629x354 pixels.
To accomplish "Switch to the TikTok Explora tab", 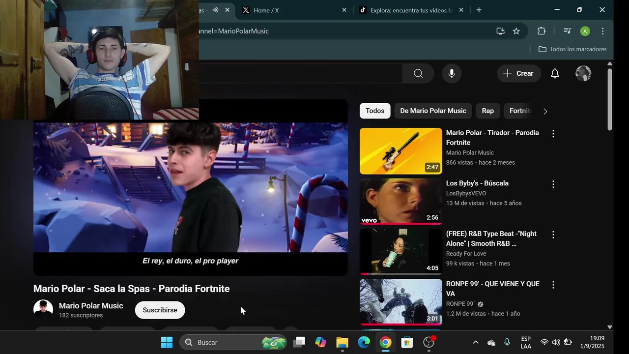I will [411, 10].
